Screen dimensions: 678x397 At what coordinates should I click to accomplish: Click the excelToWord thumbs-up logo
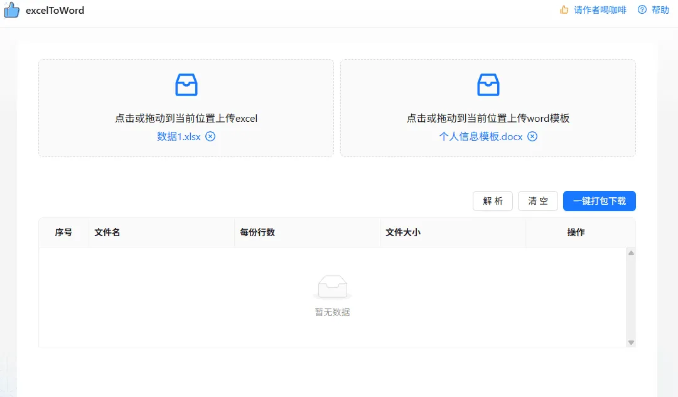coord(12,10)
